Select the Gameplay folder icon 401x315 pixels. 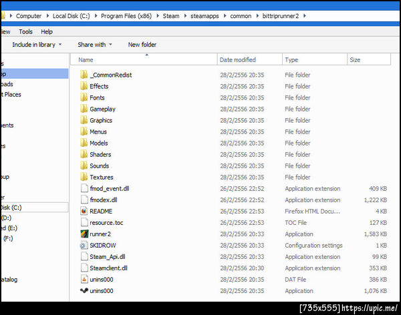coord(84,109)
